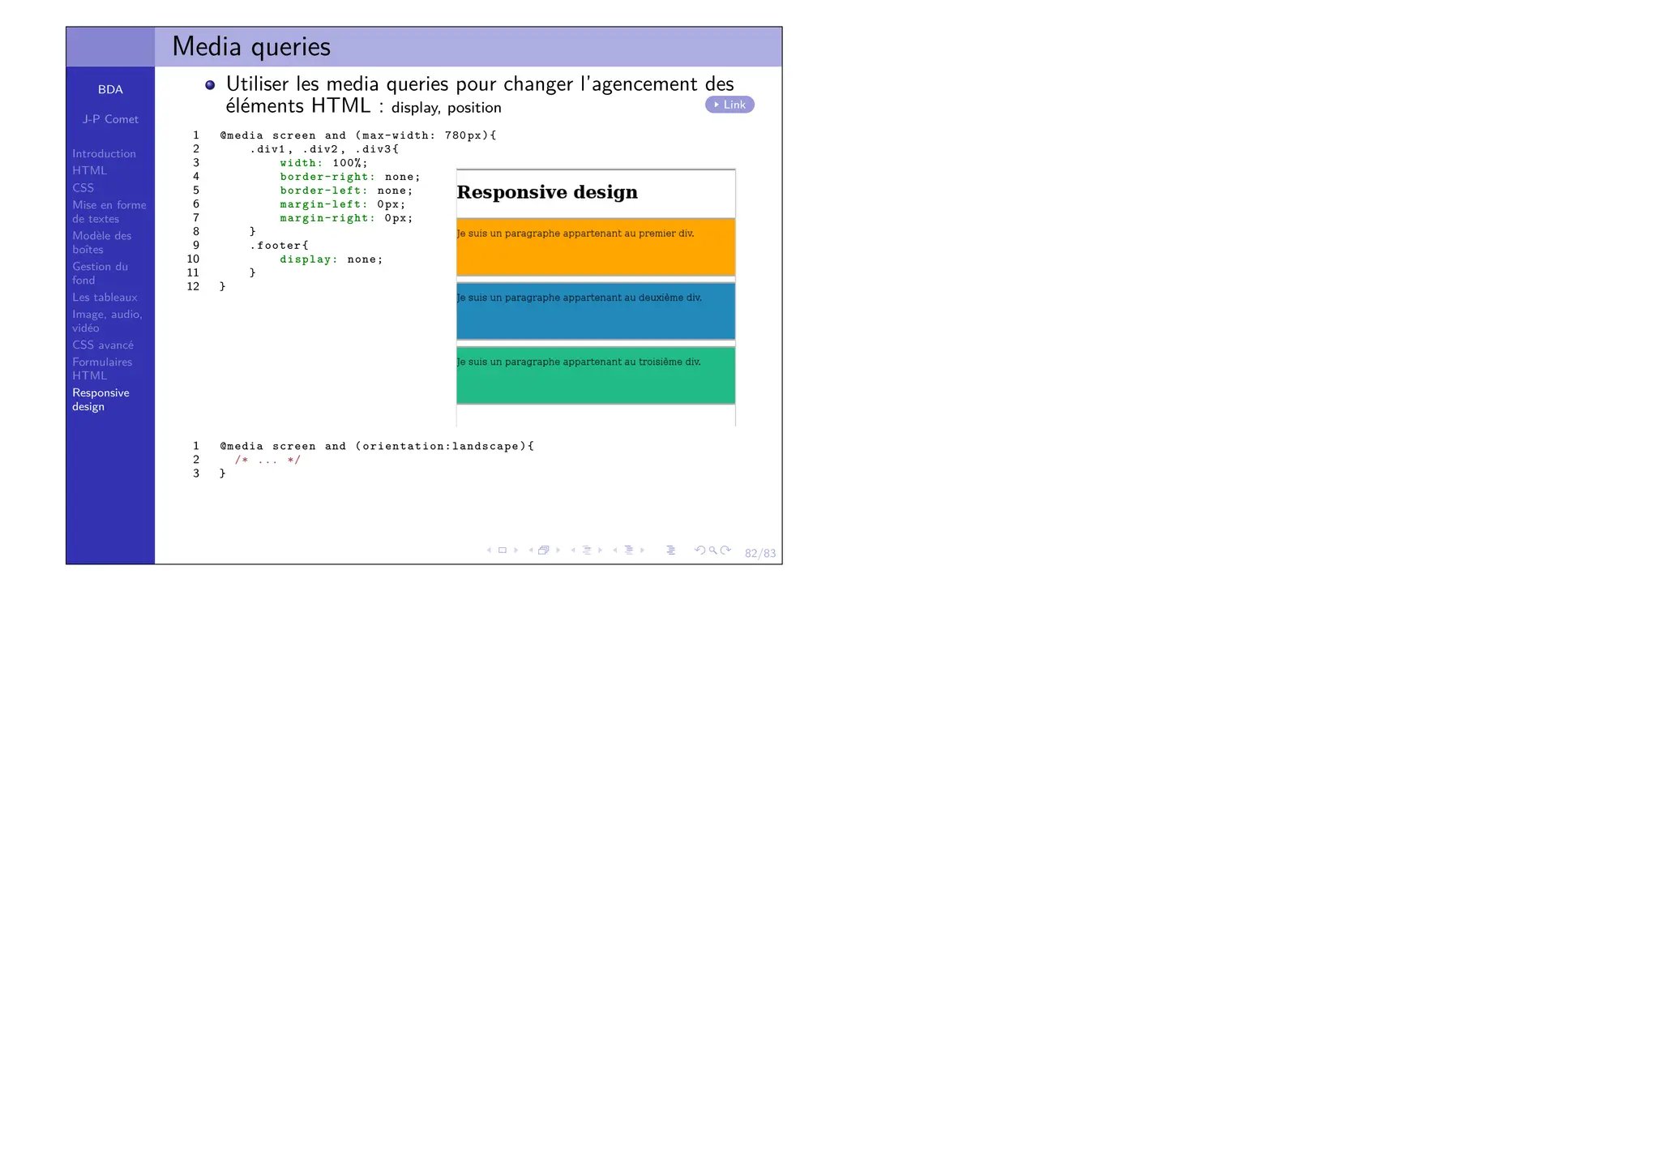Select CSS avancé in the sidebar outline

[x=103, y=345]
